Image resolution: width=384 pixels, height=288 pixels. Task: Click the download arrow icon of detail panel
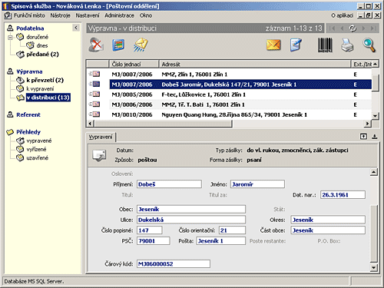375,137
